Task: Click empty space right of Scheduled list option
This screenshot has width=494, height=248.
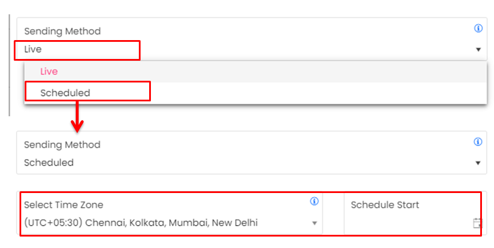Action: pos(316,93)
